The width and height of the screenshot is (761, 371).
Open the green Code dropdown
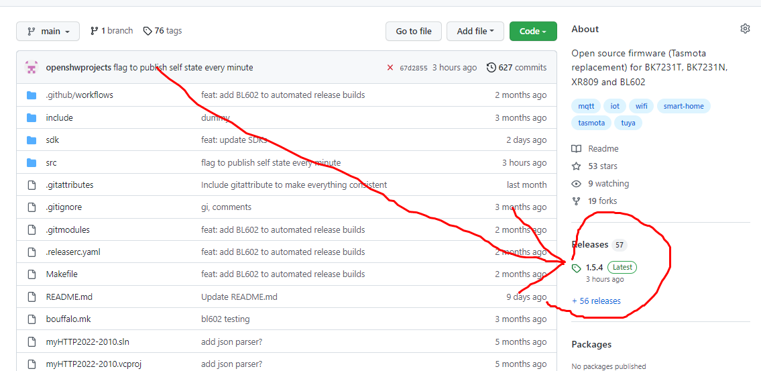click(x=533, y=31)
